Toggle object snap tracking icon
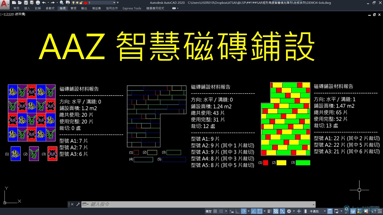383x215 pixels. click(253, 211)
